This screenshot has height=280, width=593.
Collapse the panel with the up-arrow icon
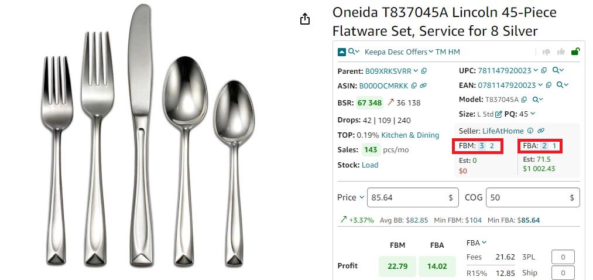pos(342,52)
